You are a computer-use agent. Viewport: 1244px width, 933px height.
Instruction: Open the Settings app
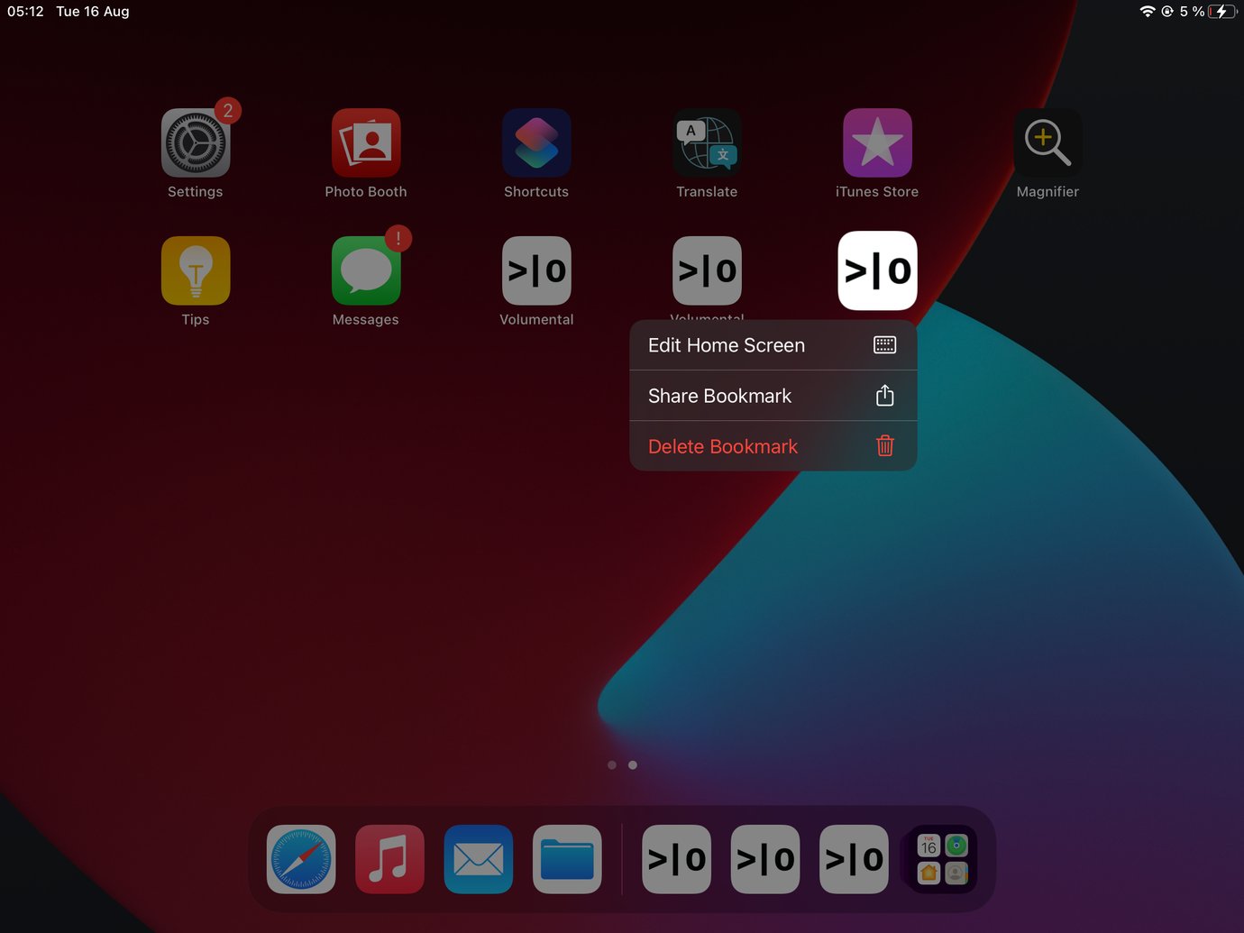195,142
